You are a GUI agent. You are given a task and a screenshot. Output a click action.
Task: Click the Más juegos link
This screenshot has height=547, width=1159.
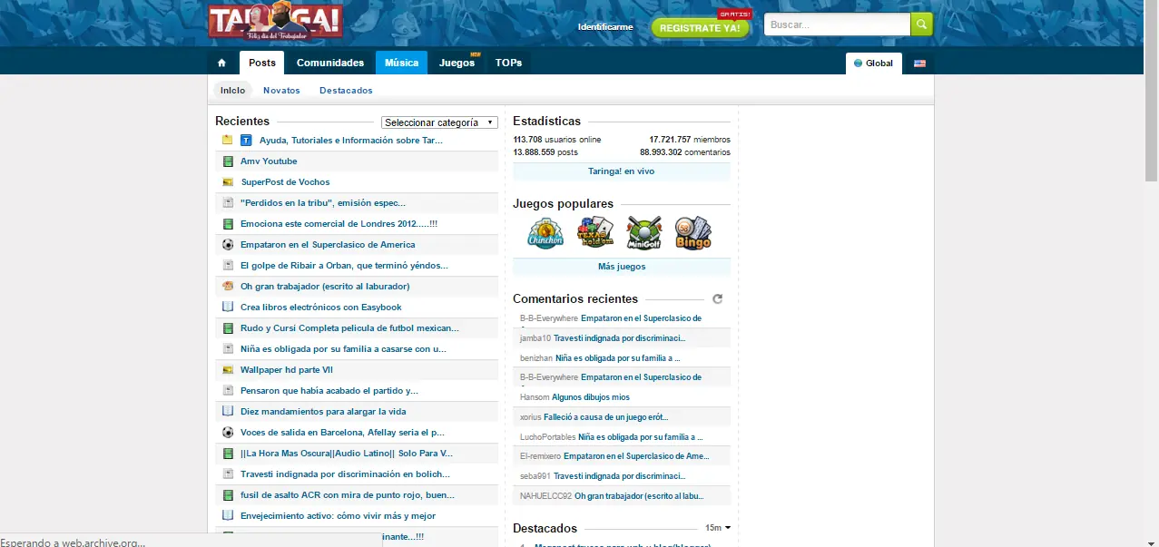pyautogui.click(x=622, y=267)
